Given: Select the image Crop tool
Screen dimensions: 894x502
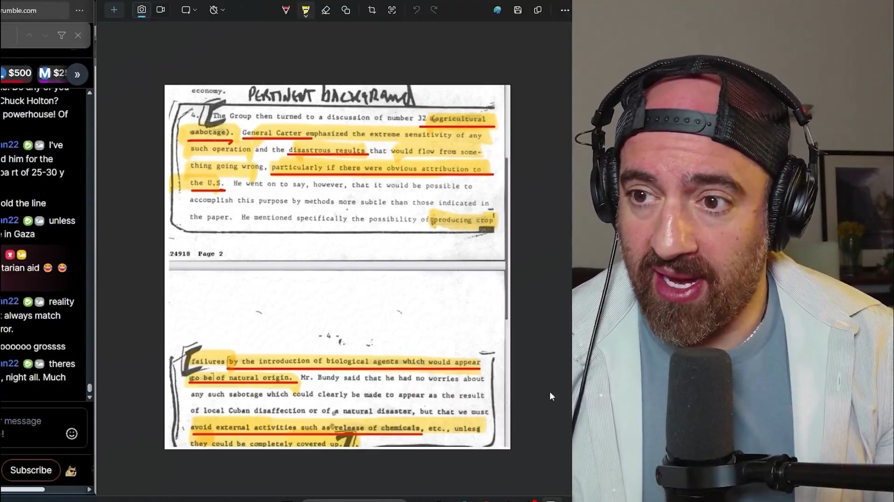Looking at the screenshot, I should point(372,10).
